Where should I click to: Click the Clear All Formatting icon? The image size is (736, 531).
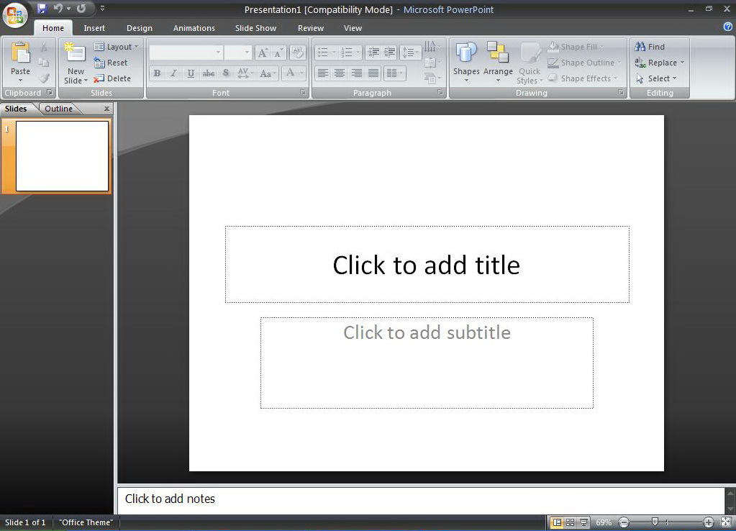297,53
